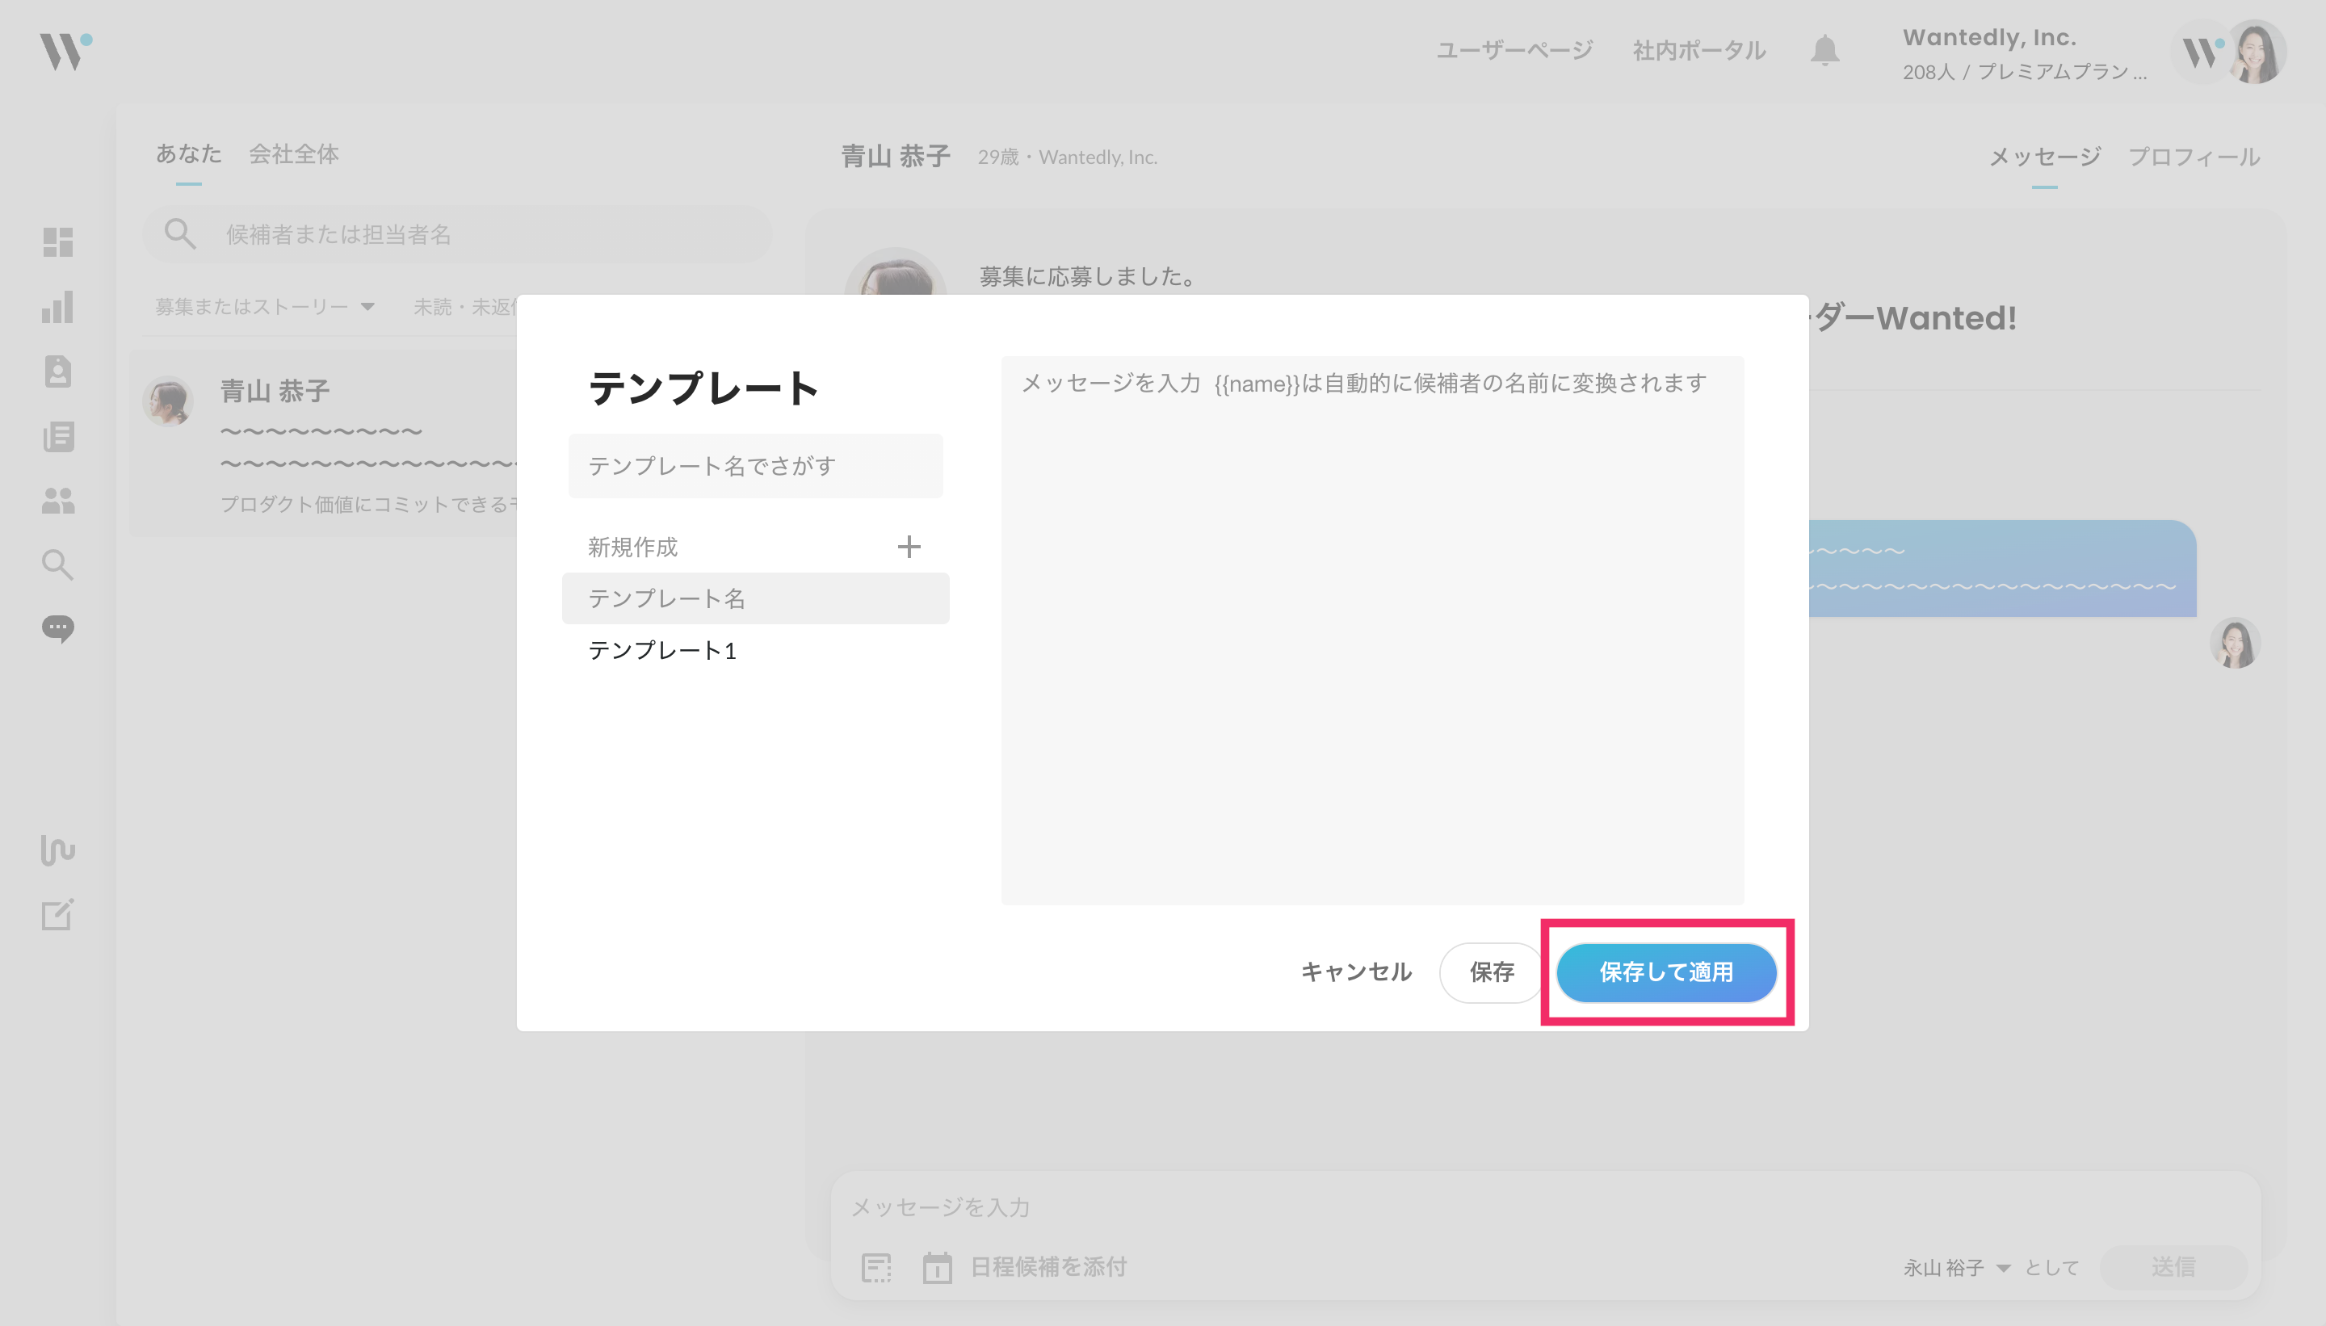The height and width of the screenshot is (1326, 2326).
Task: Click the 保存して適用 button
Action: (x=1665, y=971)
